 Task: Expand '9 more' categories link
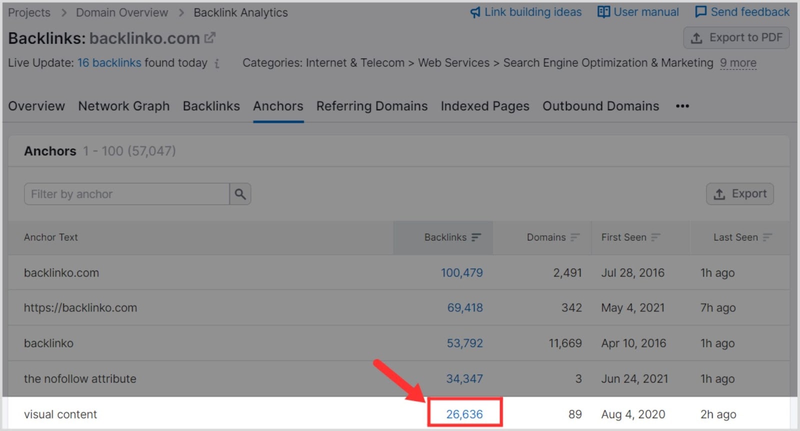[738, 63]
